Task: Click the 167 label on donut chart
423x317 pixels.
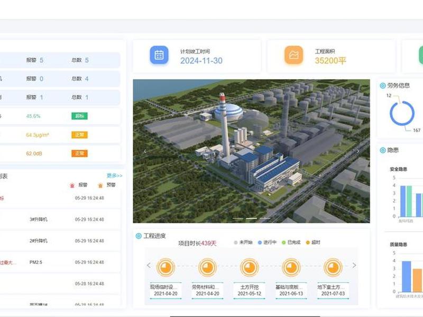Action: tap(417, 130)
